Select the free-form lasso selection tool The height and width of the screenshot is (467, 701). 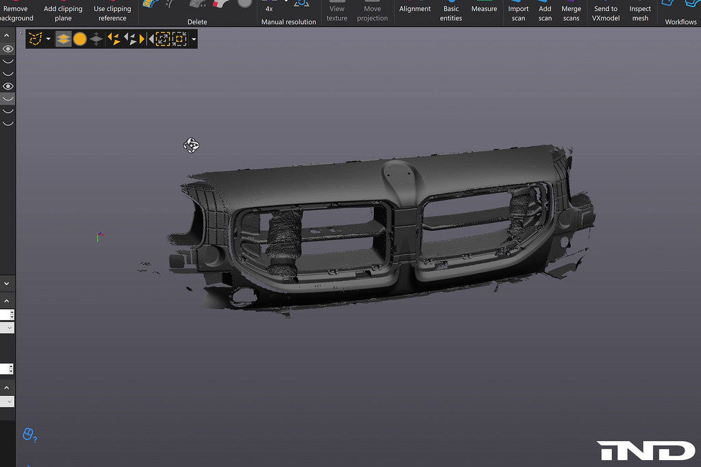pyautogui.click(x=35, y=39)
